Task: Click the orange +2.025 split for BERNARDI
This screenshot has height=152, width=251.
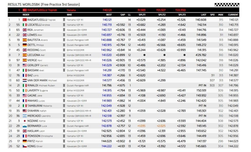Action: 161,126
